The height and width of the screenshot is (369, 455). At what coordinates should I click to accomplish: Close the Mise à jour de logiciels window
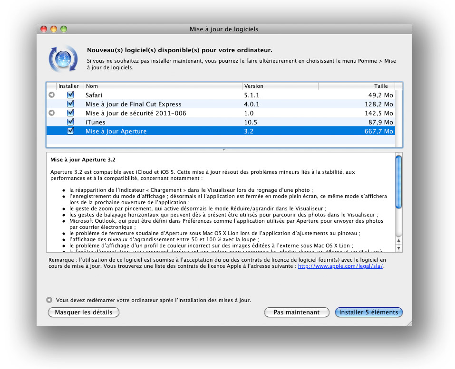[x=44, y=28]
